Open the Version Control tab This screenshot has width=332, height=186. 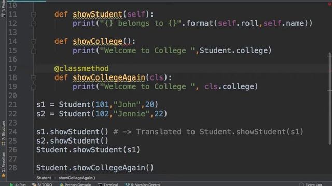coord(143,184)
